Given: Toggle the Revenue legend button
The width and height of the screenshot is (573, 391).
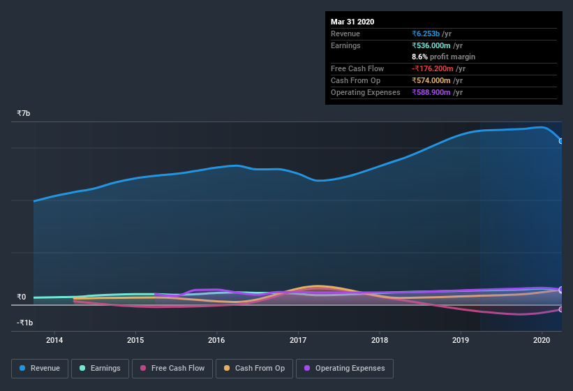Looking at the screenshot, I should 40,369.
